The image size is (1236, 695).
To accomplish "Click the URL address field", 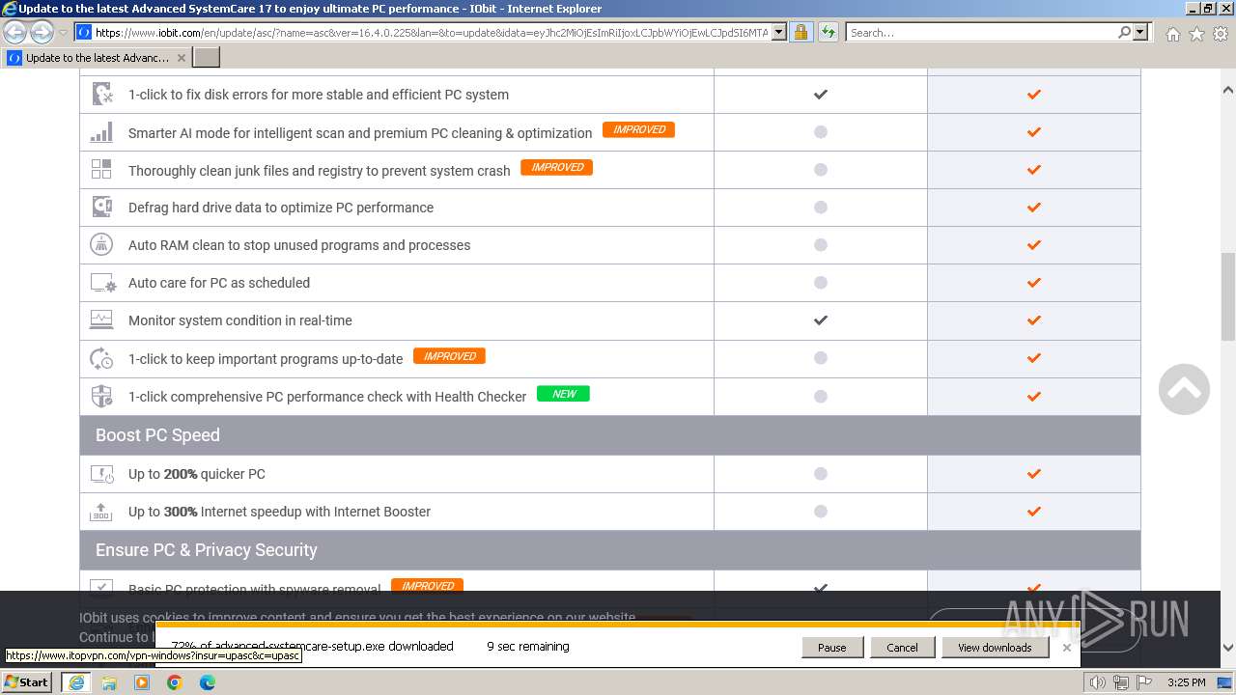I will click(x=432, y=32).
